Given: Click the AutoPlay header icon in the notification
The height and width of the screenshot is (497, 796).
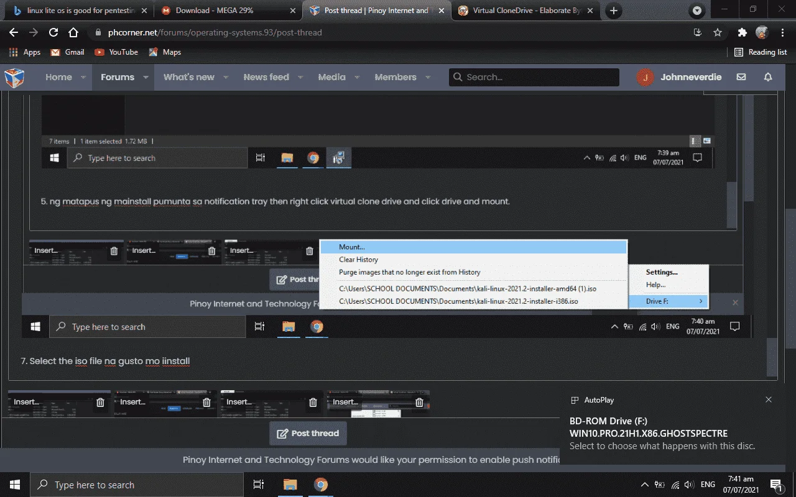Looking at the screenshot, I should 575,400.
